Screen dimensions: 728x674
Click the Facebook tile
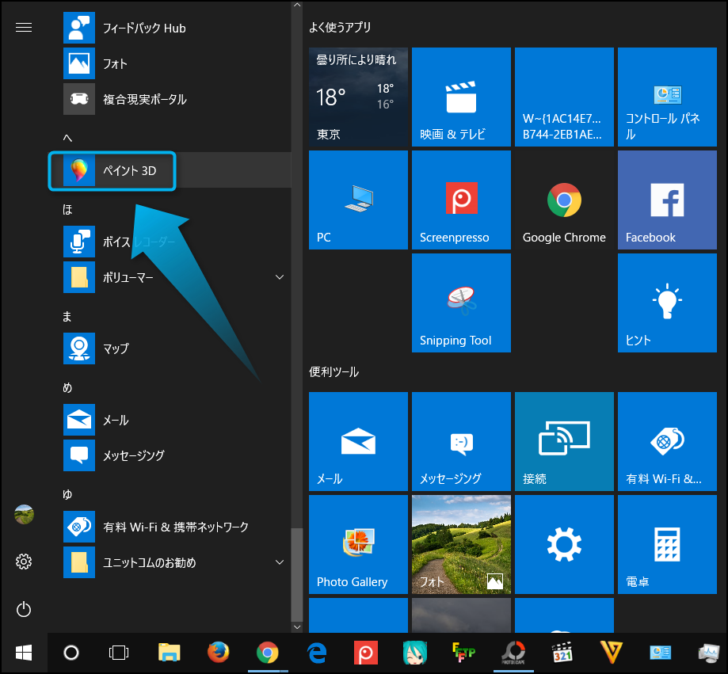click(667, 200)
